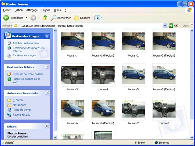Click Commander des photos via Internet link
195x146 pixels.
tap(29, 50)
